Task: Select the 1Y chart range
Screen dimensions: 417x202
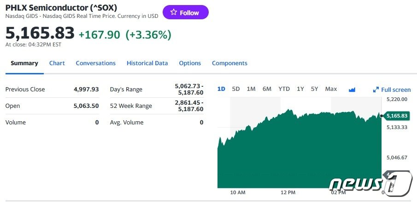Action: [x=300, y=89]
